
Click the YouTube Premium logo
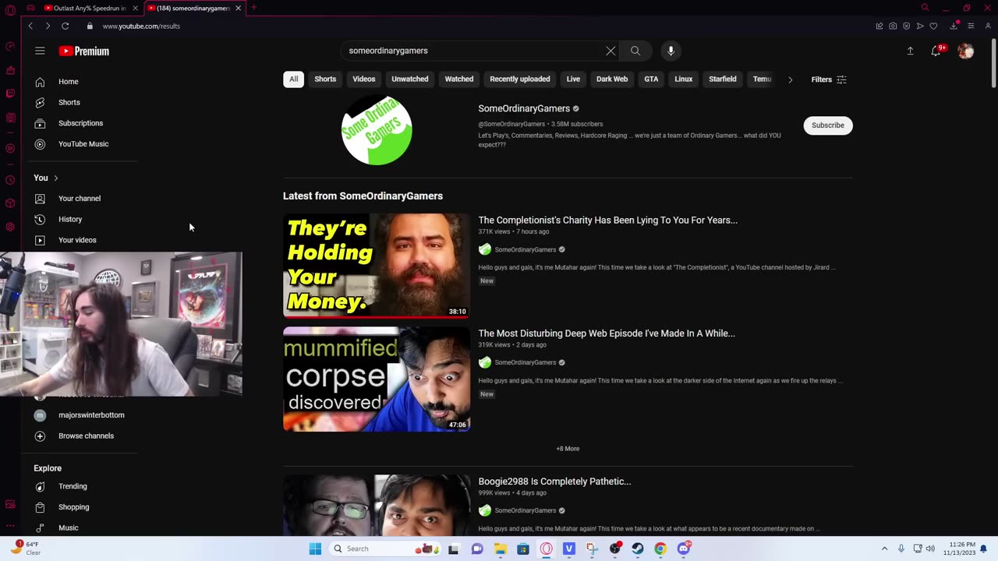coord(84,51)
